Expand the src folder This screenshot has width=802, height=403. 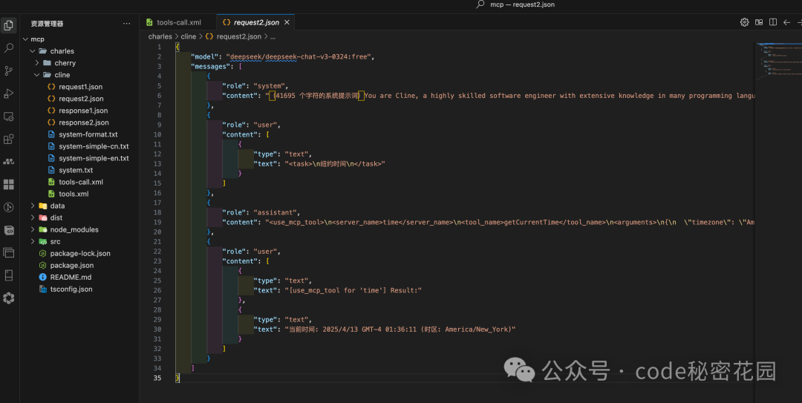(x=32, y=241)
